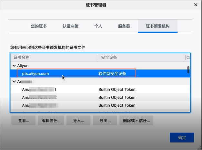202x150 pixels.
Task: Click the 证书名称 column header
Action: coord(54,58)
